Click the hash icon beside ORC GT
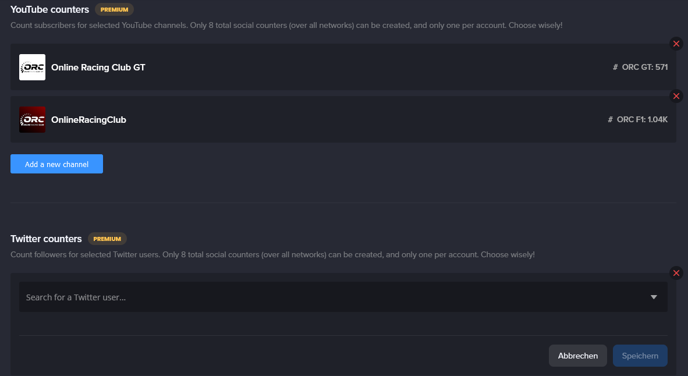 [615, 68]
